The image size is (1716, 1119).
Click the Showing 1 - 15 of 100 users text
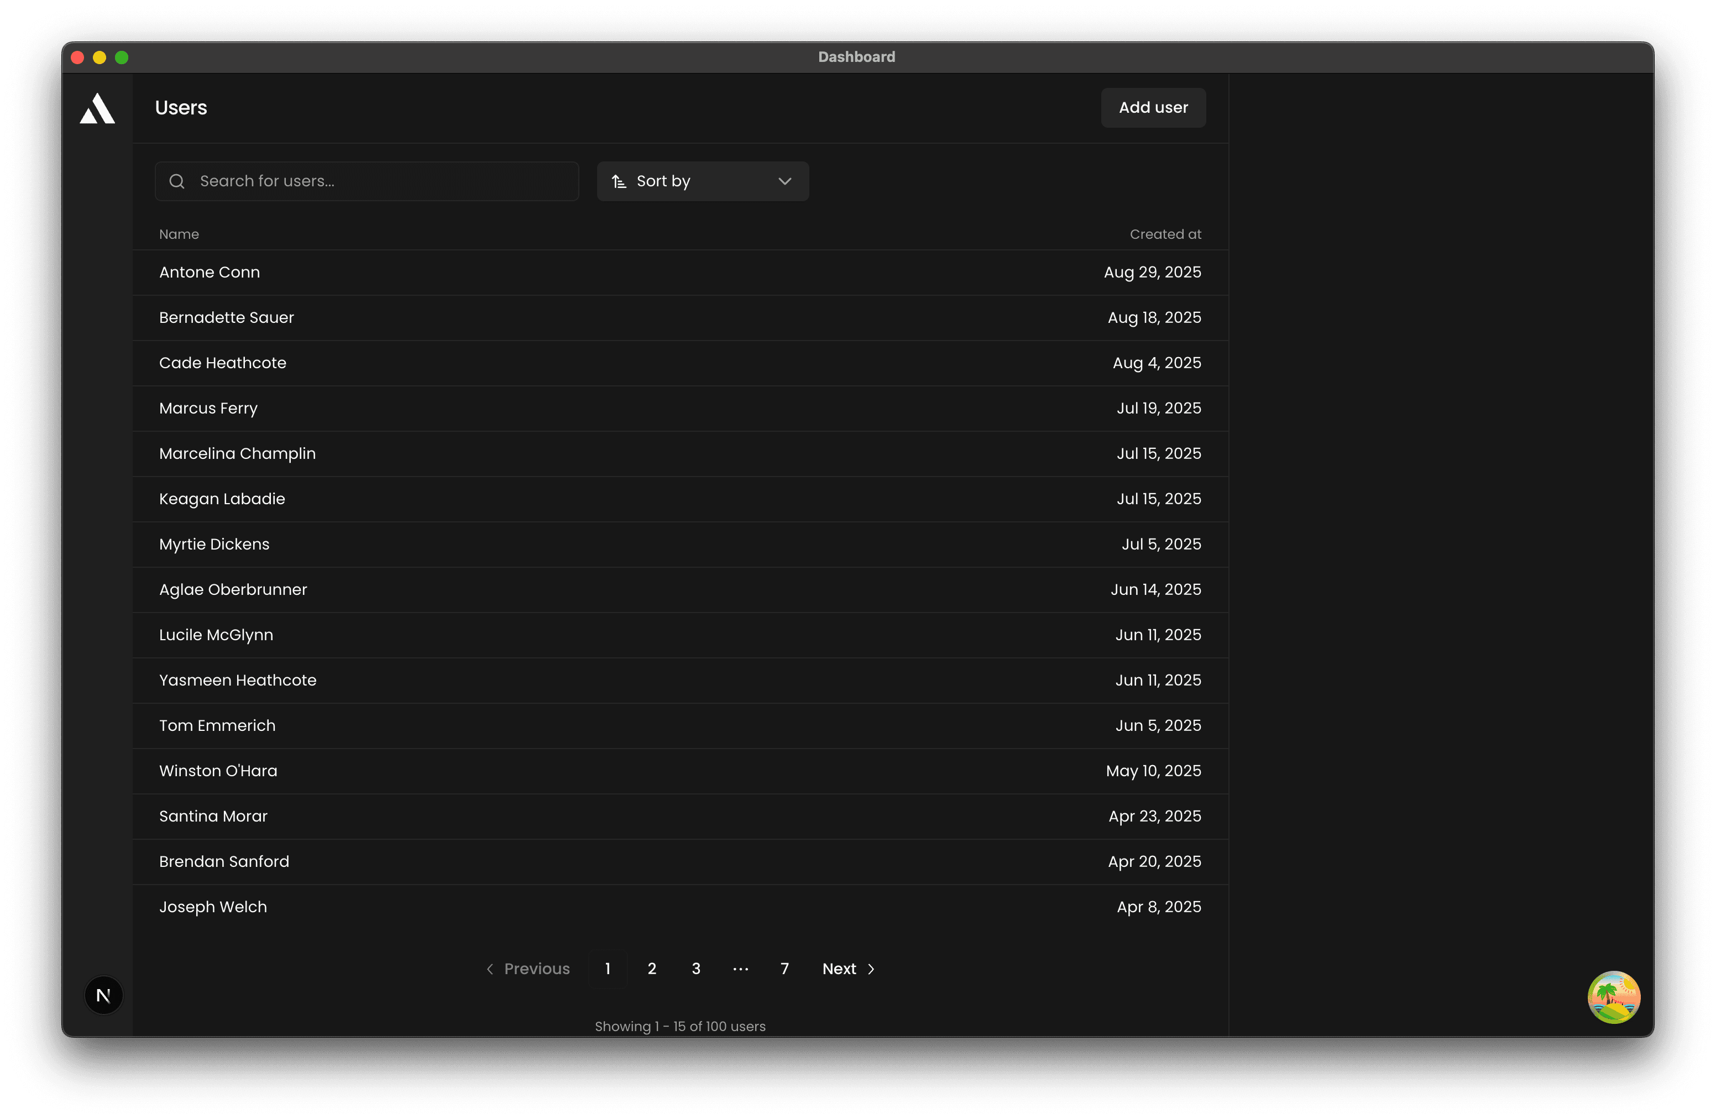tap(680, 1027)
